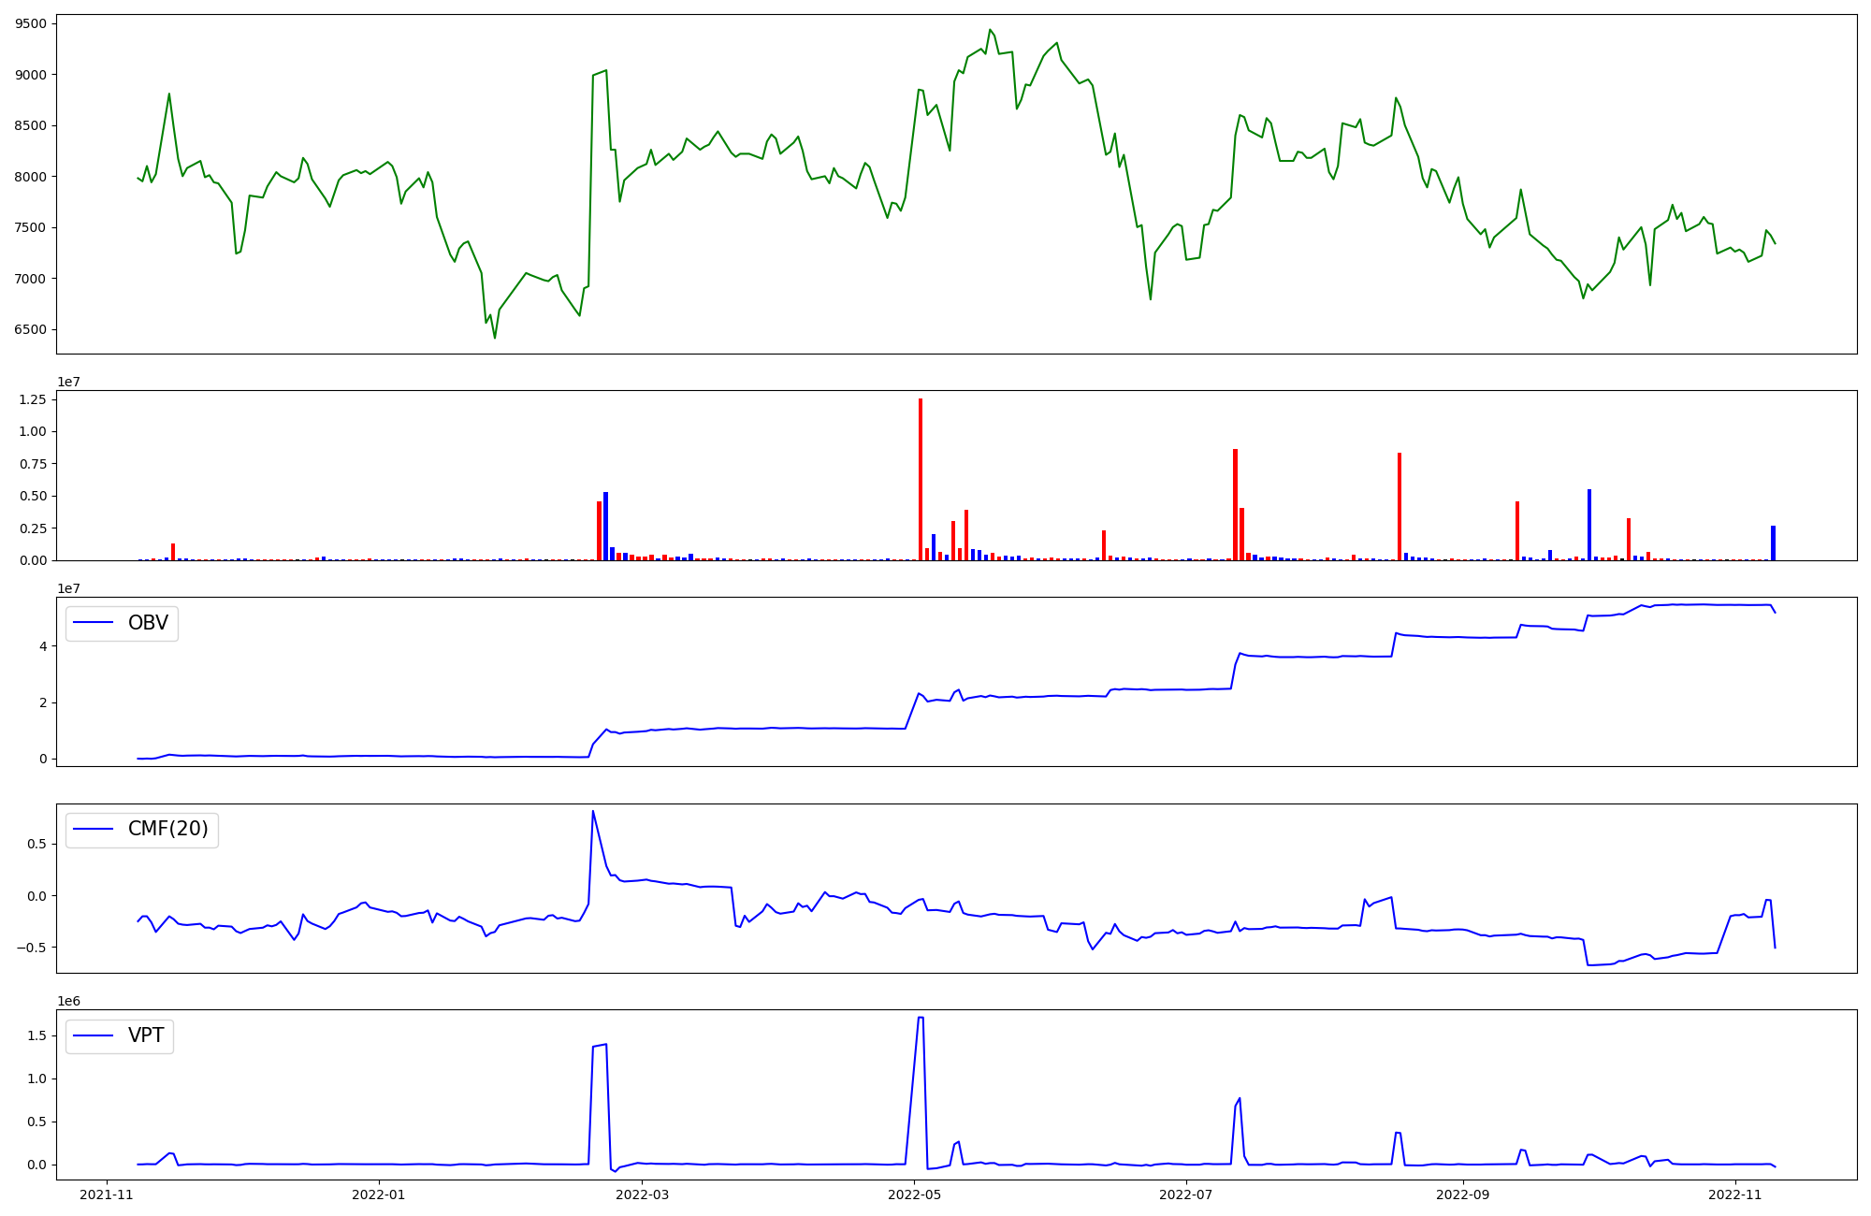Viewport: 1871px width, 1216px height.
Task: Click the CMF(20) legend label
Action: pyautogui.click(x=167, y=830)
